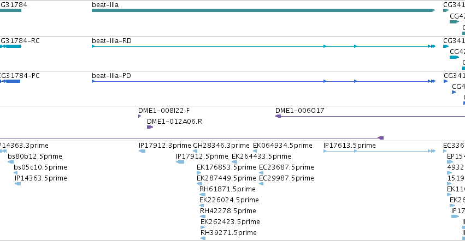The height and width of the screenshot is (241, 465).
Task: Click the IP17912.3prime label text
Action: [165, 146]
